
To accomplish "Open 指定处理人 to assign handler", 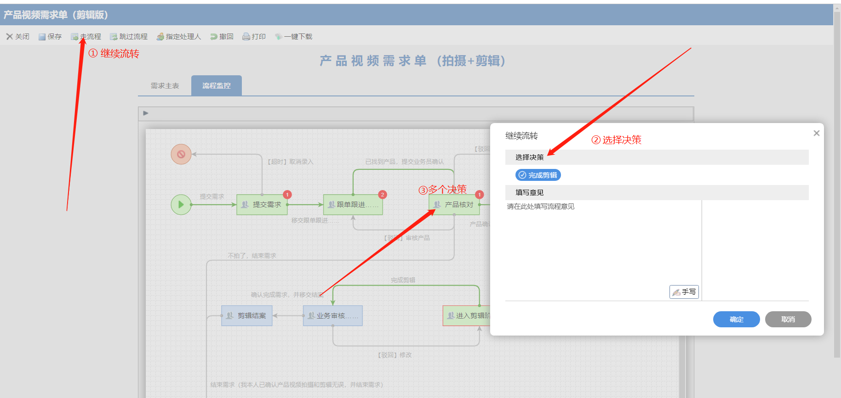I will tap(179, 37).
